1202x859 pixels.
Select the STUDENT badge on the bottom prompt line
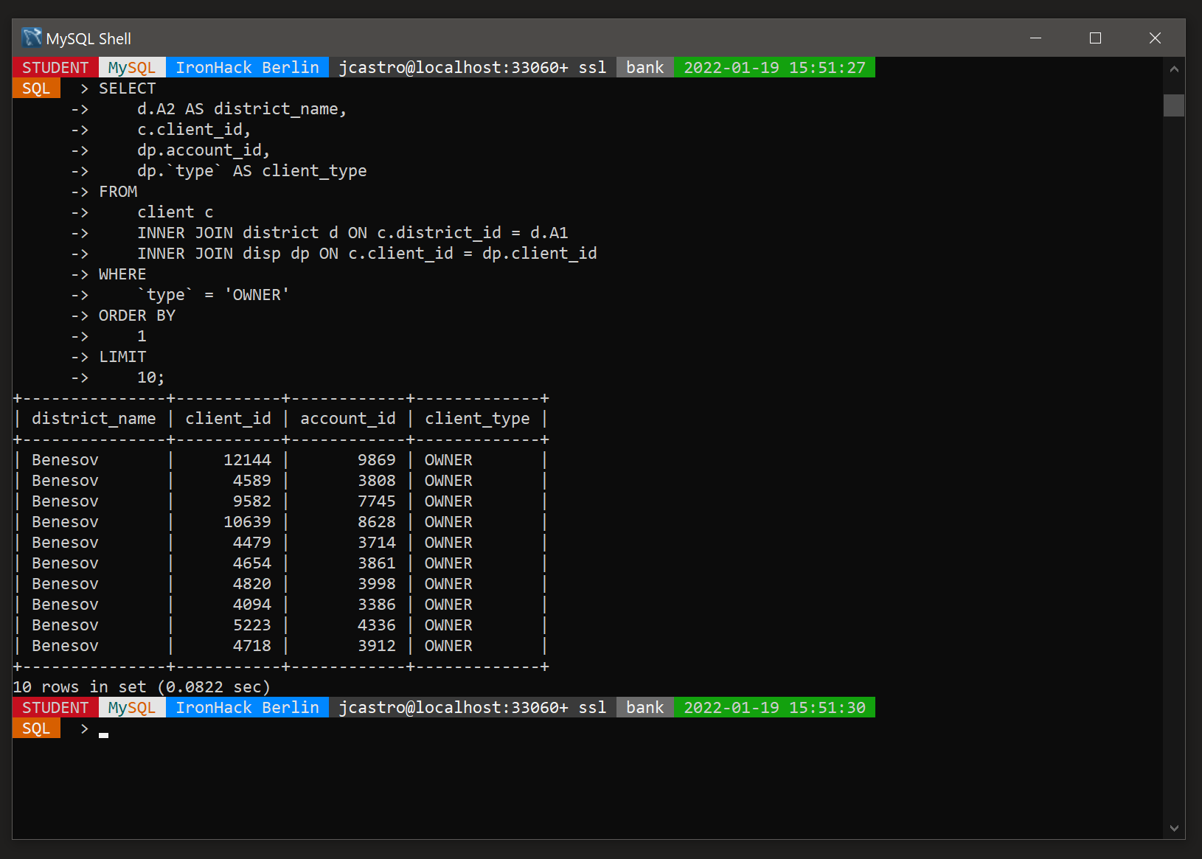(55, 707)
